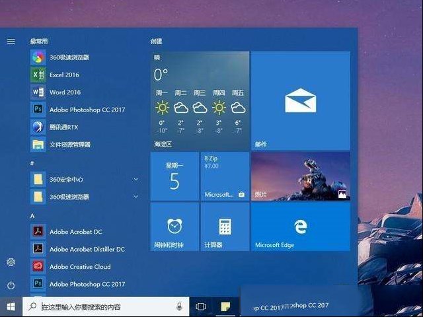Click the search box in taskbar
Image resolution: width=423 pixels, height=317 pixels.
(106, 306)
